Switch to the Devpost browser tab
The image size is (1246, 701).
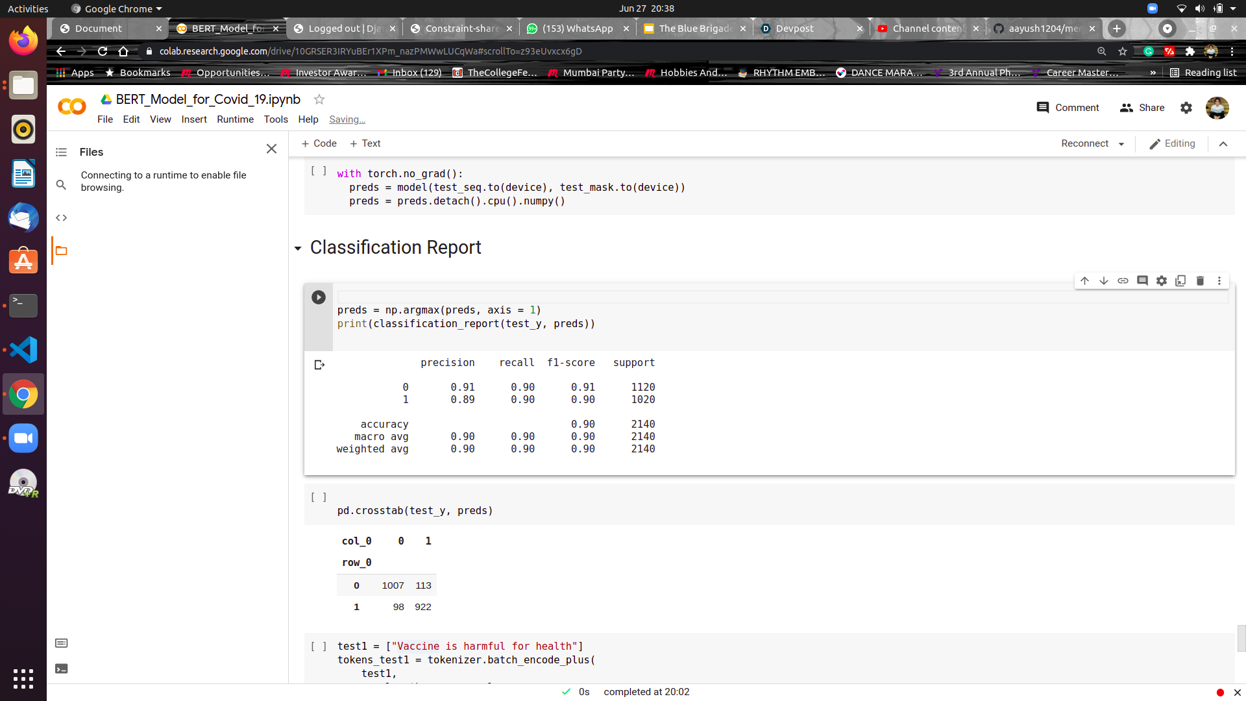coord(794,29)
